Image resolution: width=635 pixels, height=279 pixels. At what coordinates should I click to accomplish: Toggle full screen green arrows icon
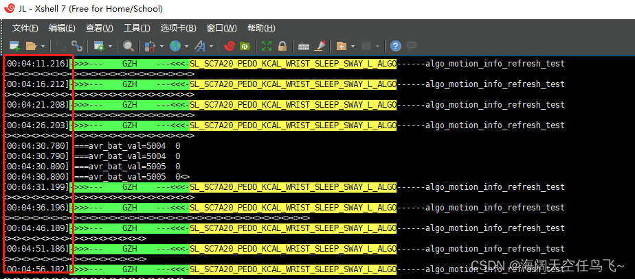pyautogui.click(x=267, y=46)
